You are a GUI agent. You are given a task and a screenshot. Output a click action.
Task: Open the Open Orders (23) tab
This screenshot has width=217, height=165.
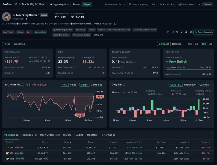[x=50, y=135]
